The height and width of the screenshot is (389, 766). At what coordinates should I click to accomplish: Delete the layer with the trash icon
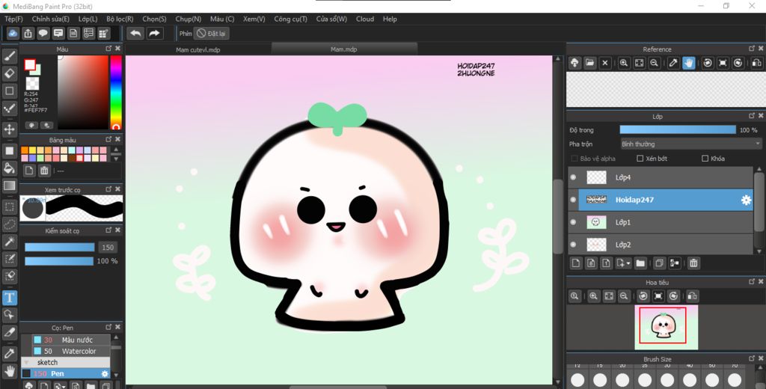tap(693, 263)
